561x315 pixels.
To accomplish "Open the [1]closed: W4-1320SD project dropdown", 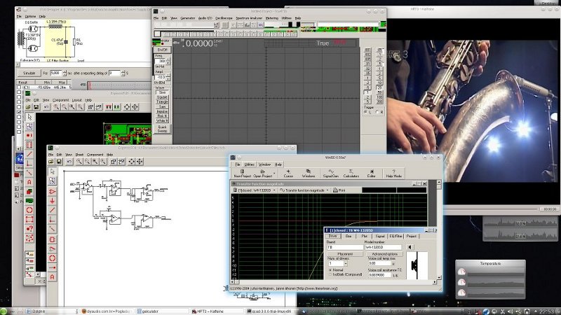I will click(x=255, y=190).
